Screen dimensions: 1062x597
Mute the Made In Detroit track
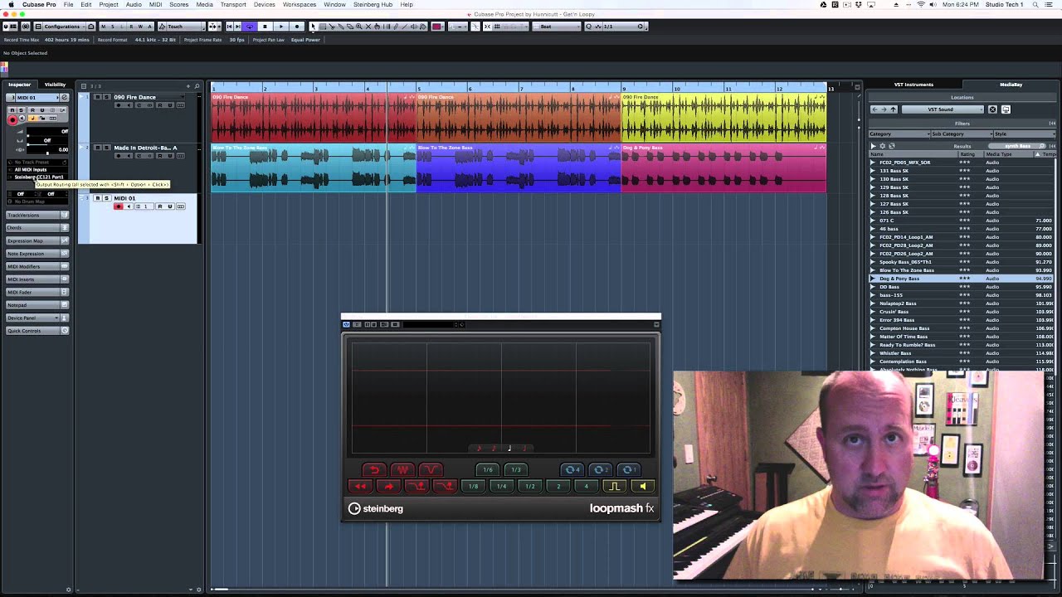click(98, 148)
